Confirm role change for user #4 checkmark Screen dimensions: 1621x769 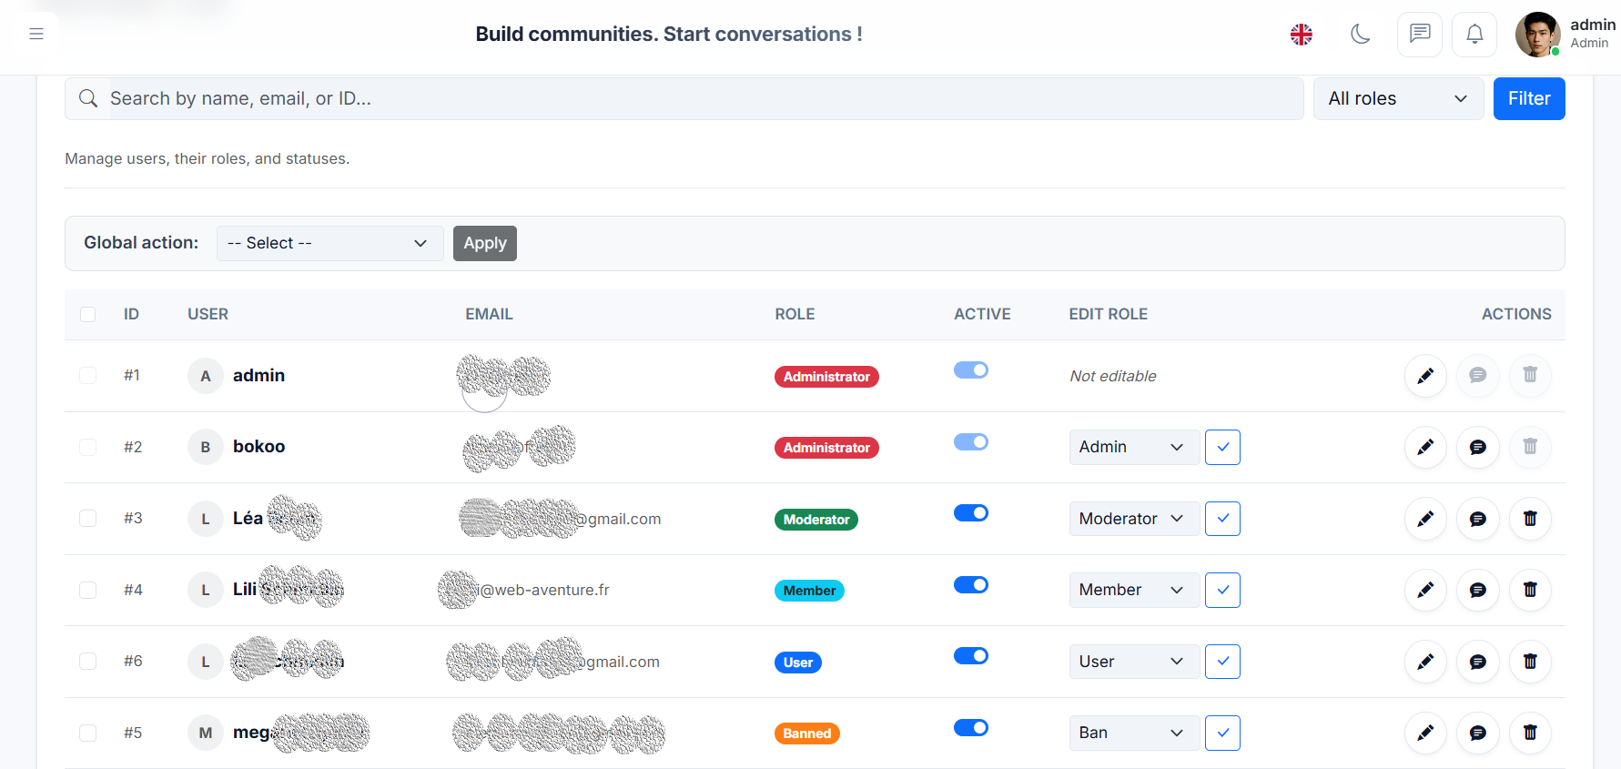coord(1222,590)
